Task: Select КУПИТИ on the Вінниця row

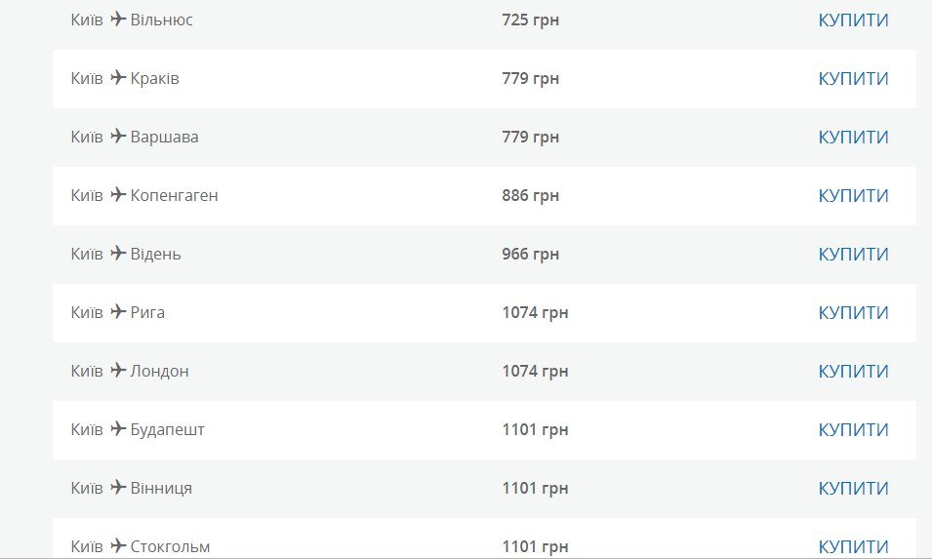Action: click(853, 488)
